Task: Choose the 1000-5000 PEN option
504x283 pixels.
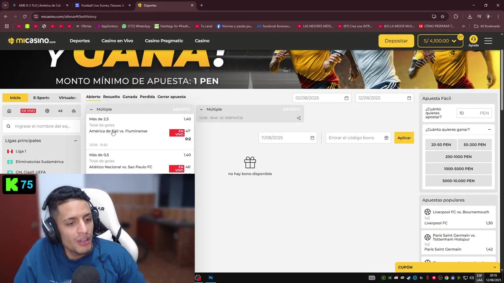Action: pyautogui.click(x=458, y=169)
